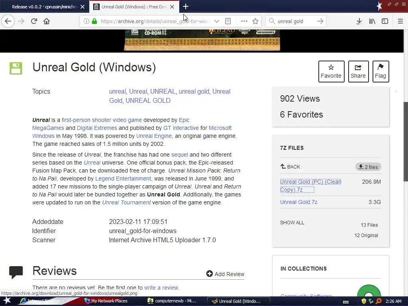Show site information icon in address bar
Screen dimensions: 408x306
86,21
